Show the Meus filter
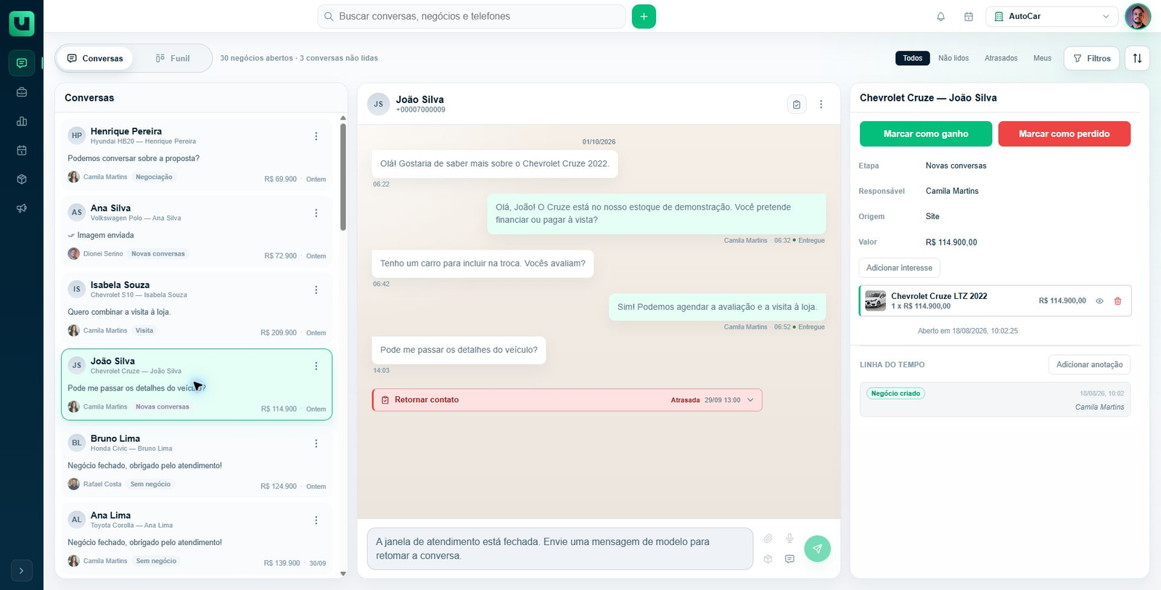This screenshot has height=590, width=1161. pos(1042,58)
